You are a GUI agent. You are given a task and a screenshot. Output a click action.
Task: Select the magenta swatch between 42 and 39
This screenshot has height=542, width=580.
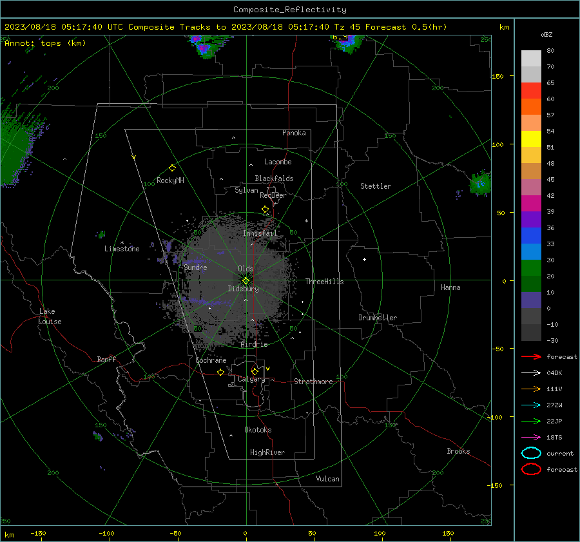point(531,203)
